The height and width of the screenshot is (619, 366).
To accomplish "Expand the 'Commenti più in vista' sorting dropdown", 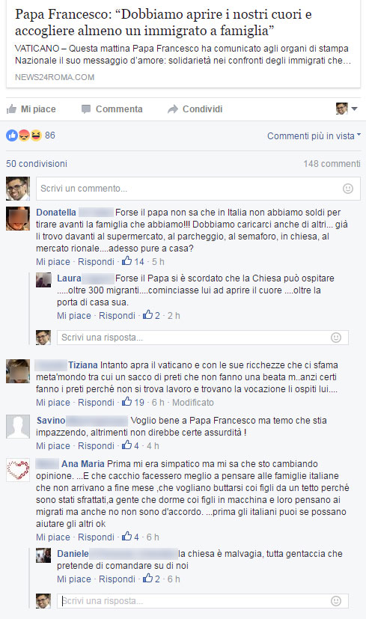I will 314,135.
